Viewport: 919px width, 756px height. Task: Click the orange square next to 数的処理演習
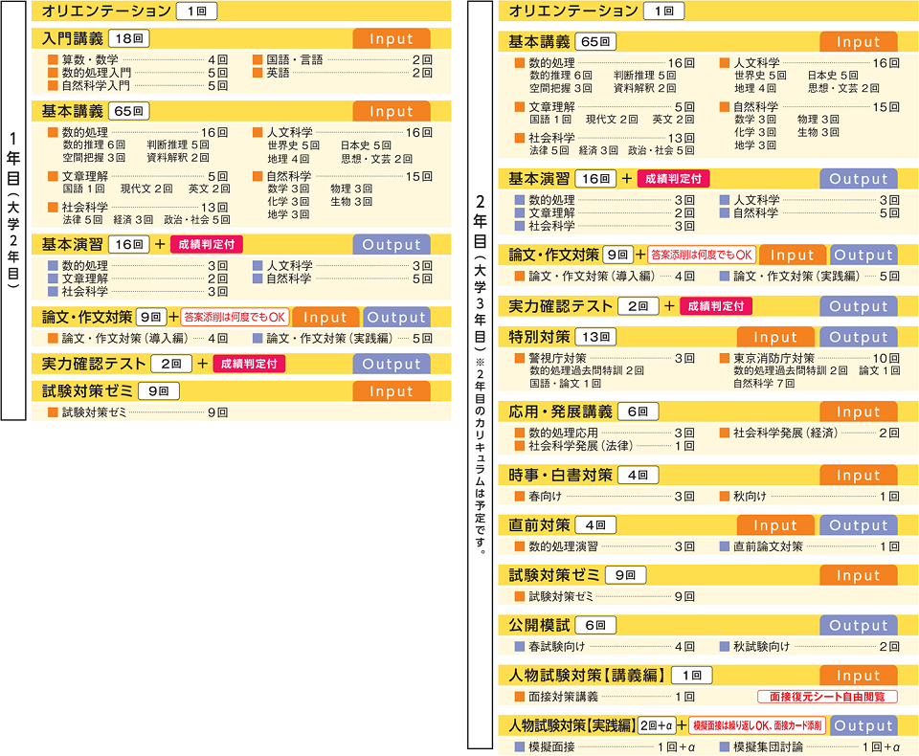point(520,546)
